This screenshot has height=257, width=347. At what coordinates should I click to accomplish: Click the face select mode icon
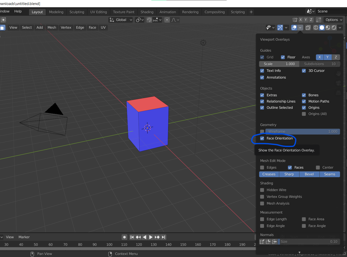[x=3, y=27]
